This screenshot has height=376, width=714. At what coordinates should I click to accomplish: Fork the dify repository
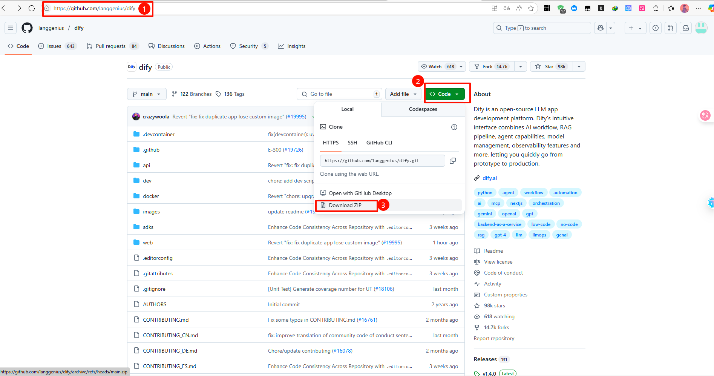tap(492, 67)
